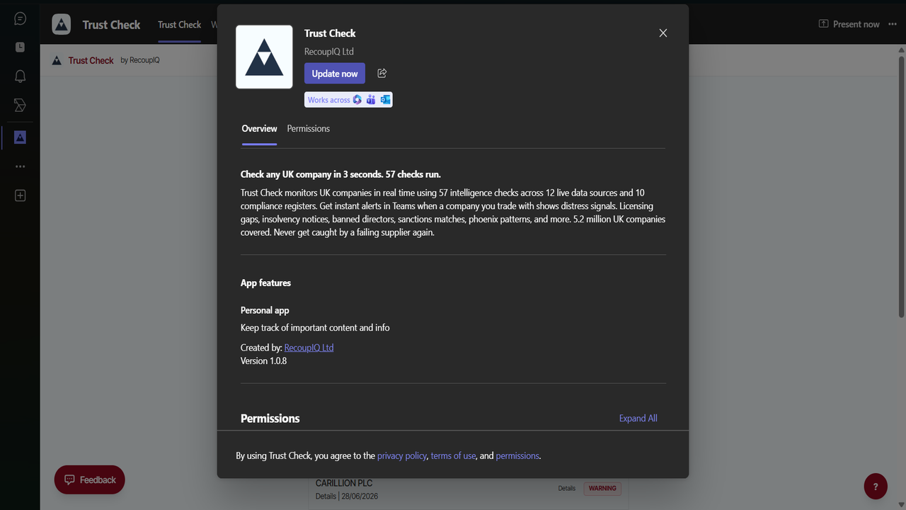906x510 pixels.
Task: Click the Permissions section heading
Action: point(270,419)
